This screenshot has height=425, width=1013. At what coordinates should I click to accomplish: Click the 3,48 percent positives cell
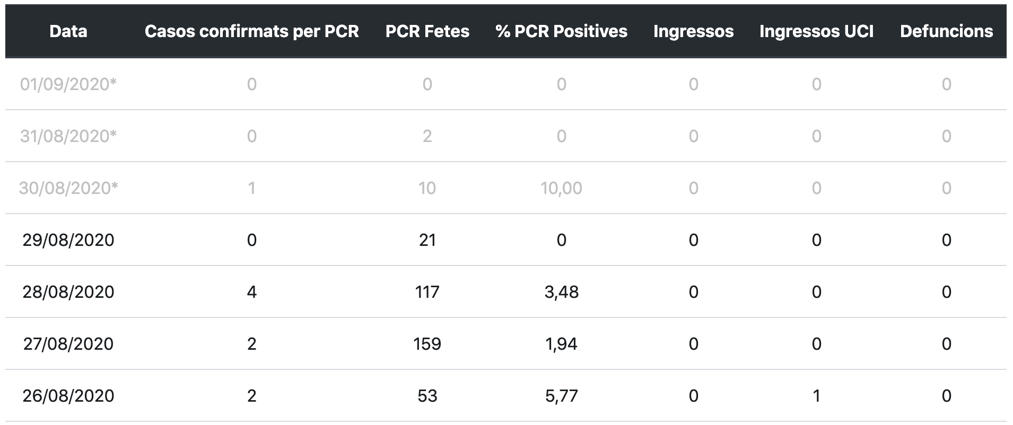click(561, 292)
